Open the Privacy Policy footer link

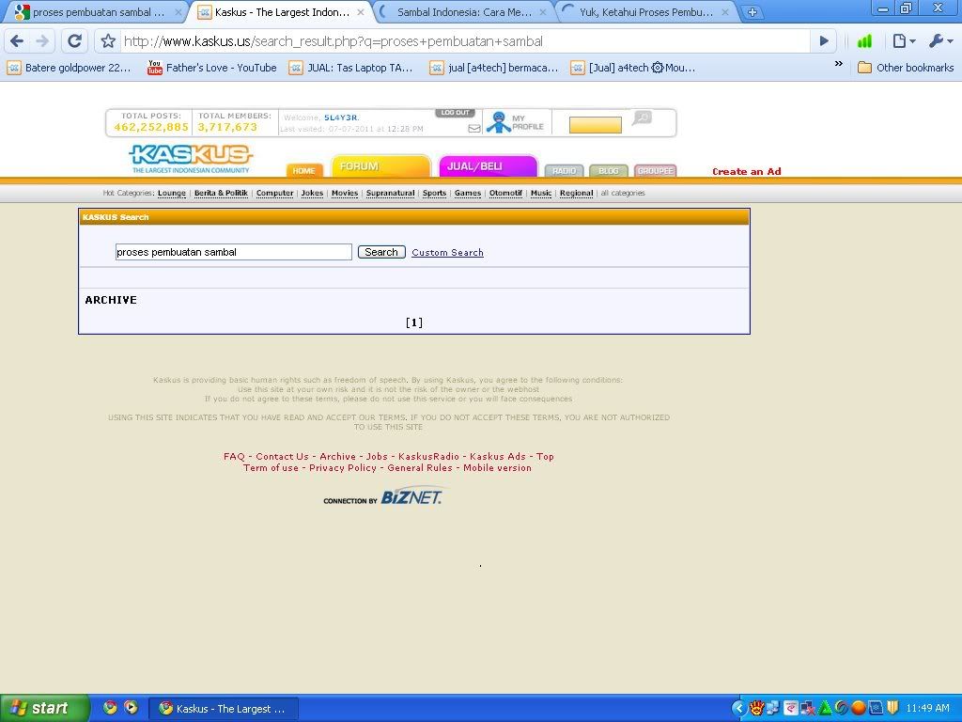(342, 468)
